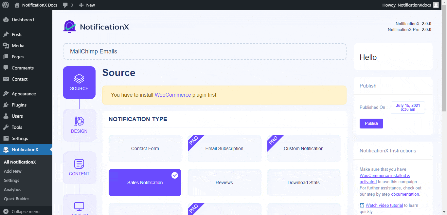Open the NotificationX Docs home icon
This screenshot has width=447, height=215.
pyautogui.click(x=17, y=5)
